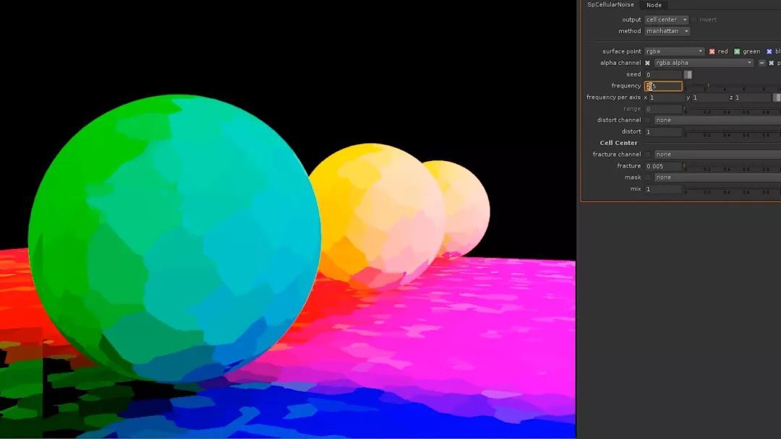The height and width of the screenshot is (439, 781).
Task: Open the method dropdown showing manhattan
Action: click(x=666, y=31)
